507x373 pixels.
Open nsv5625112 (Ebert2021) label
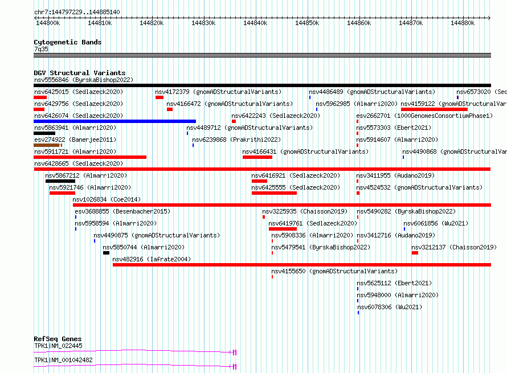394,283
